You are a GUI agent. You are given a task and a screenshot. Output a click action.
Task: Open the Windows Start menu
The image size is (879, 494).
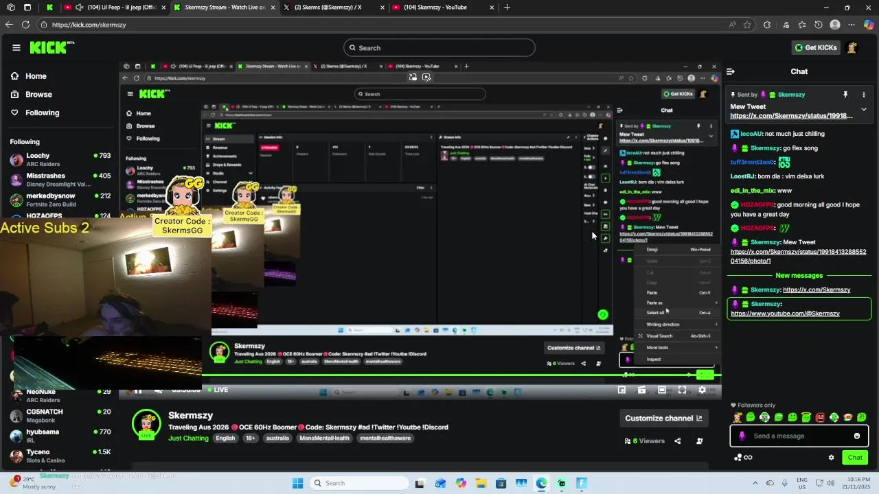click(297, 483)
